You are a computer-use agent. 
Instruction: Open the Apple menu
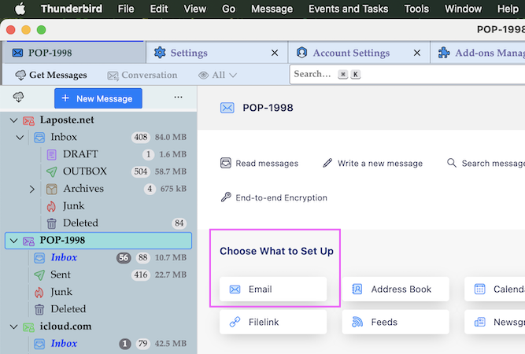[20, 9]
